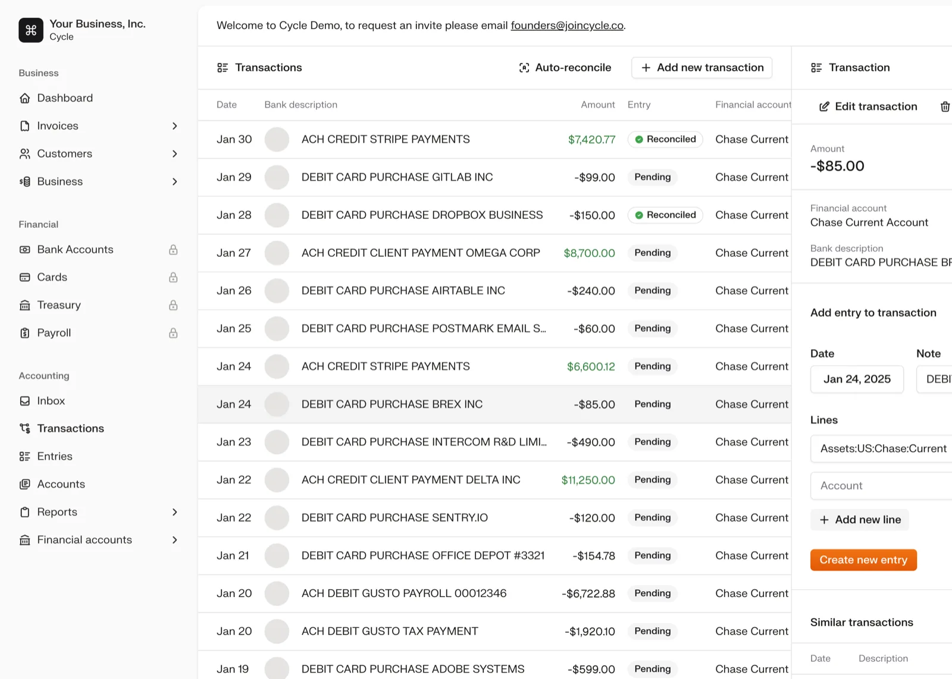The height and width of the screenshot is (679, 952).
Task: Click the lock icon beside Cards
Action: click(x=173, y=278)
